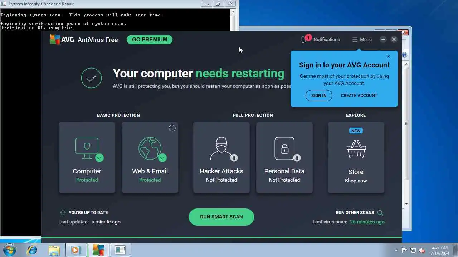Click the volume speaker tray icon
Image resolution: width=458 pixels, height=257 pixels.
(422, 250)
